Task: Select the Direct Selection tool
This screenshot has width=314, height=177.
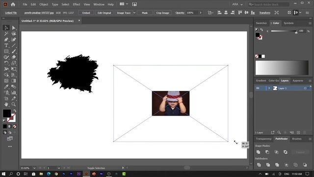Action: (x=14, y=28)
